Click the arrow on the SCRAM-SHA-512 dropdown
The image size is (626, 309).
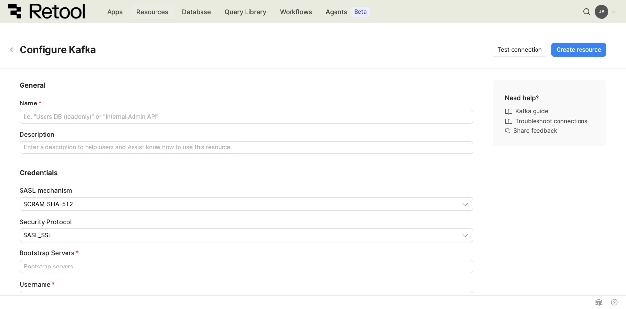click(x=465, y=204)
